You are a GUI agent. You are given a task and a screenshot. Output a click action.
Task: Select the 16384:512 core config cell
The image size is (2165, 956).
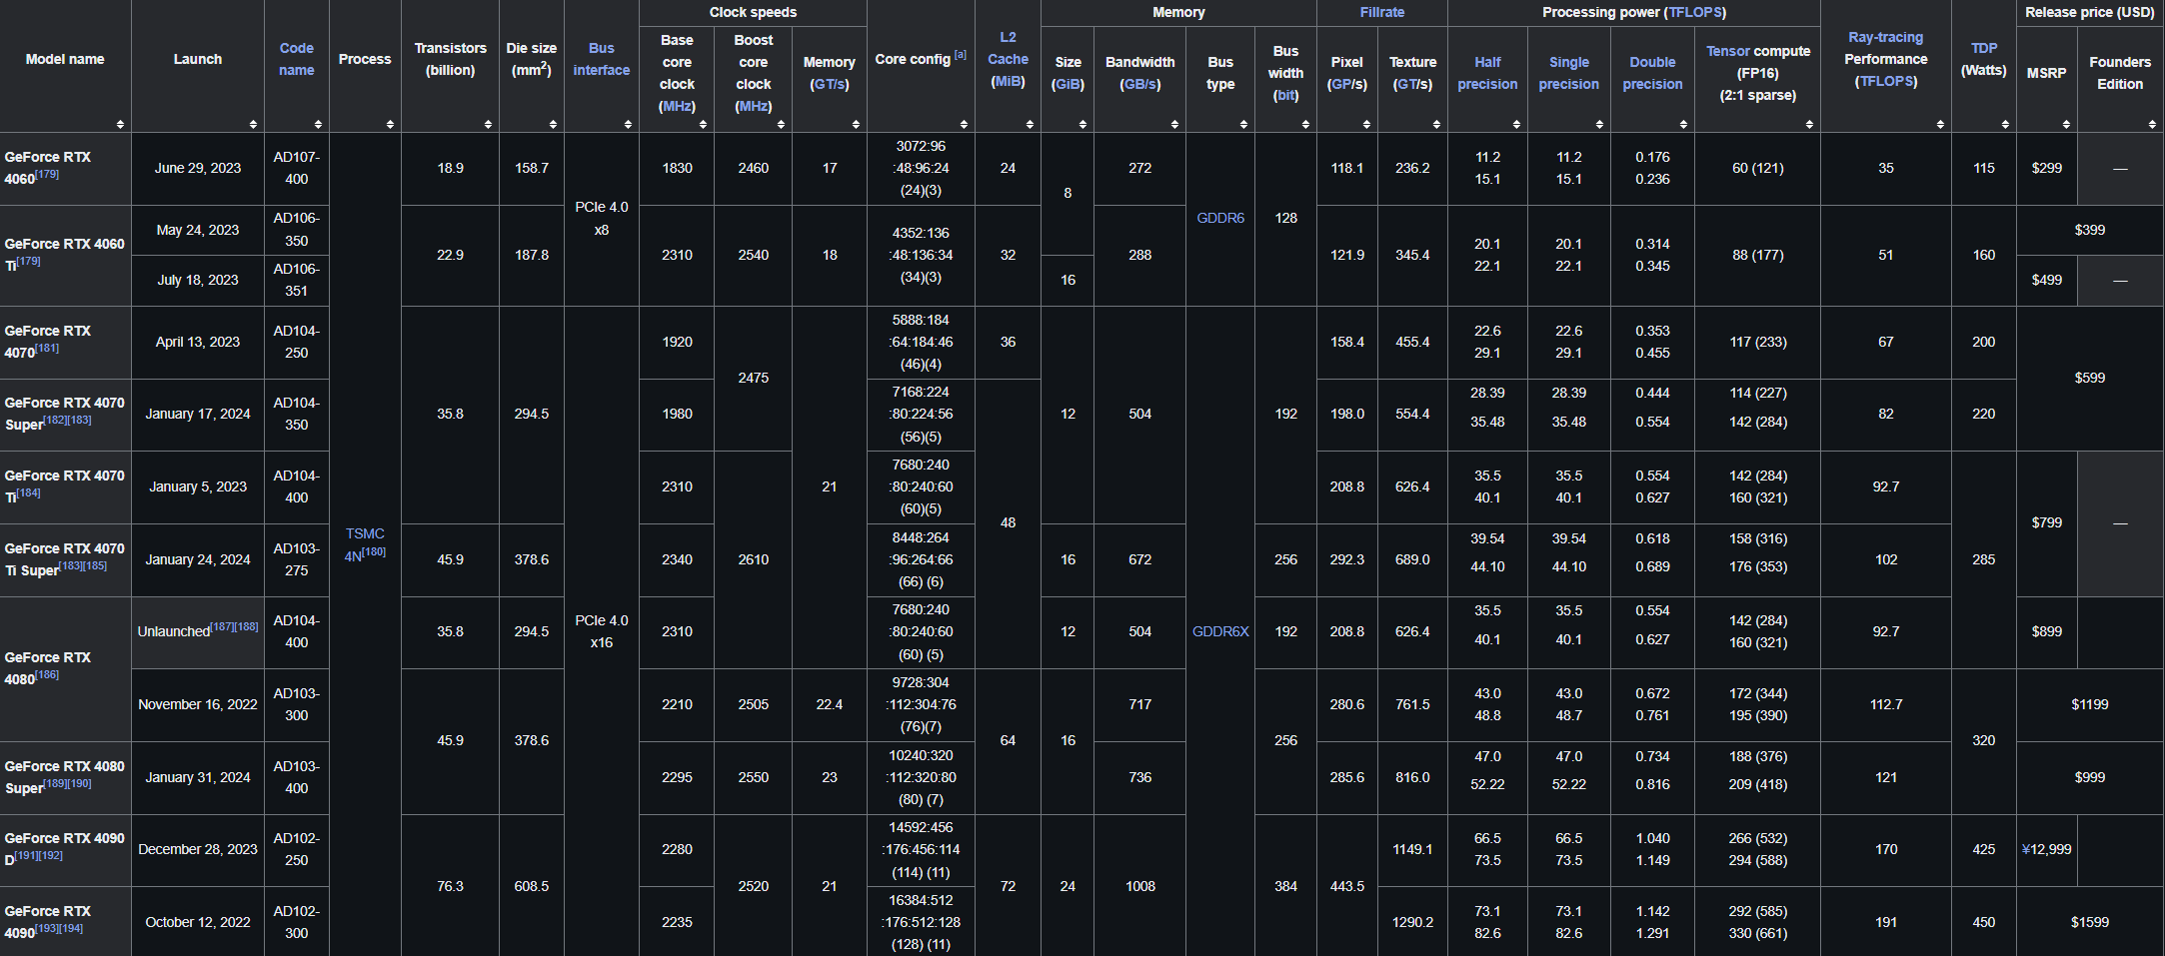click(x=921, y=922)
